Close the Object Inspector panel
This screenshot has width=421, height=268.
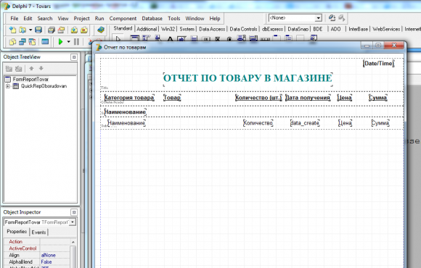(74, 212)
